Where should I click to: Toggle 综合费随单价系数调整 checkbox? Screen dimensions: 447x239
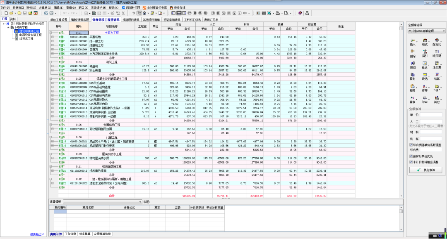tap(411, 145)
